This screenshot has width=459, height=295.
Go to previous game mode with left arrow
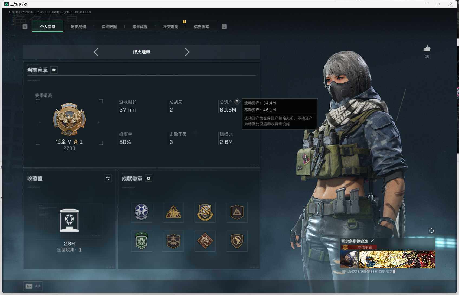tap(96, 52)
